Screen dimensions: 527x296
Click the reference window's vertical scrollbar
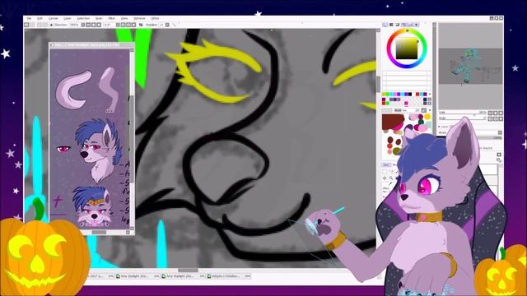[132, 139]
